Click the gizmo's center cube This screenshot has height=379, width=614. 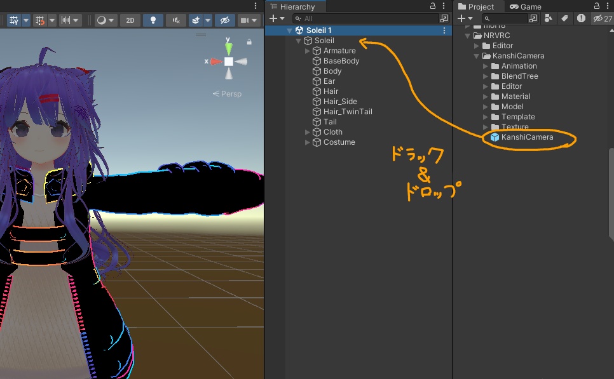pyautogui.click(x=229, y=62)
